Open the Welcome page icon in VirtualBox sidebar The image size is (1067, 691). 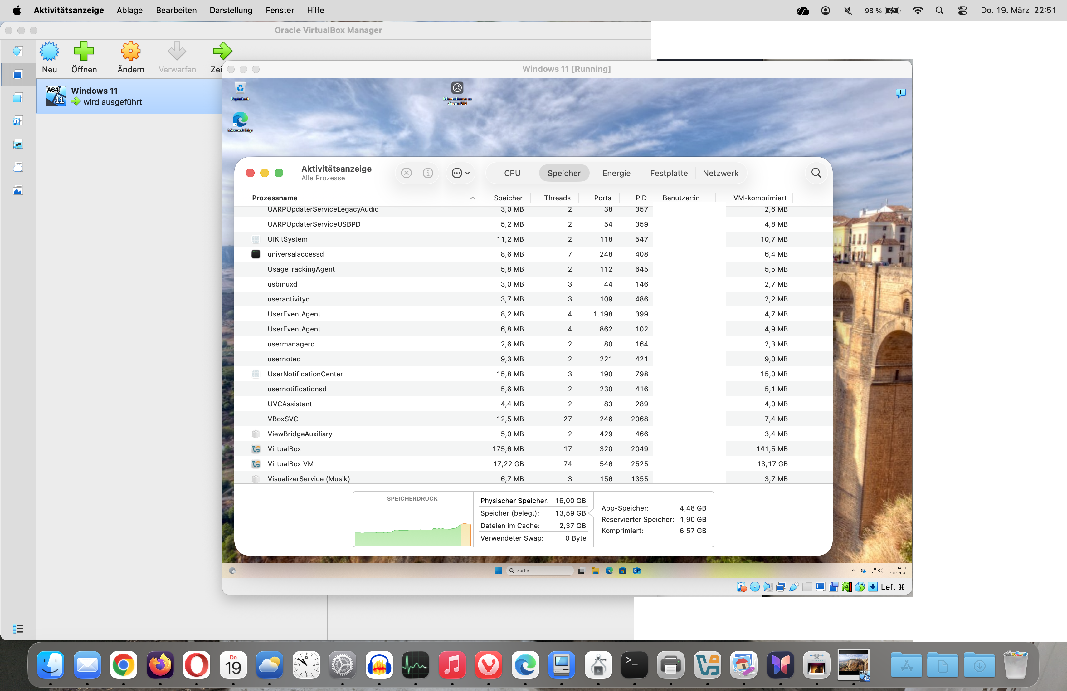click(x=18, y=51)
